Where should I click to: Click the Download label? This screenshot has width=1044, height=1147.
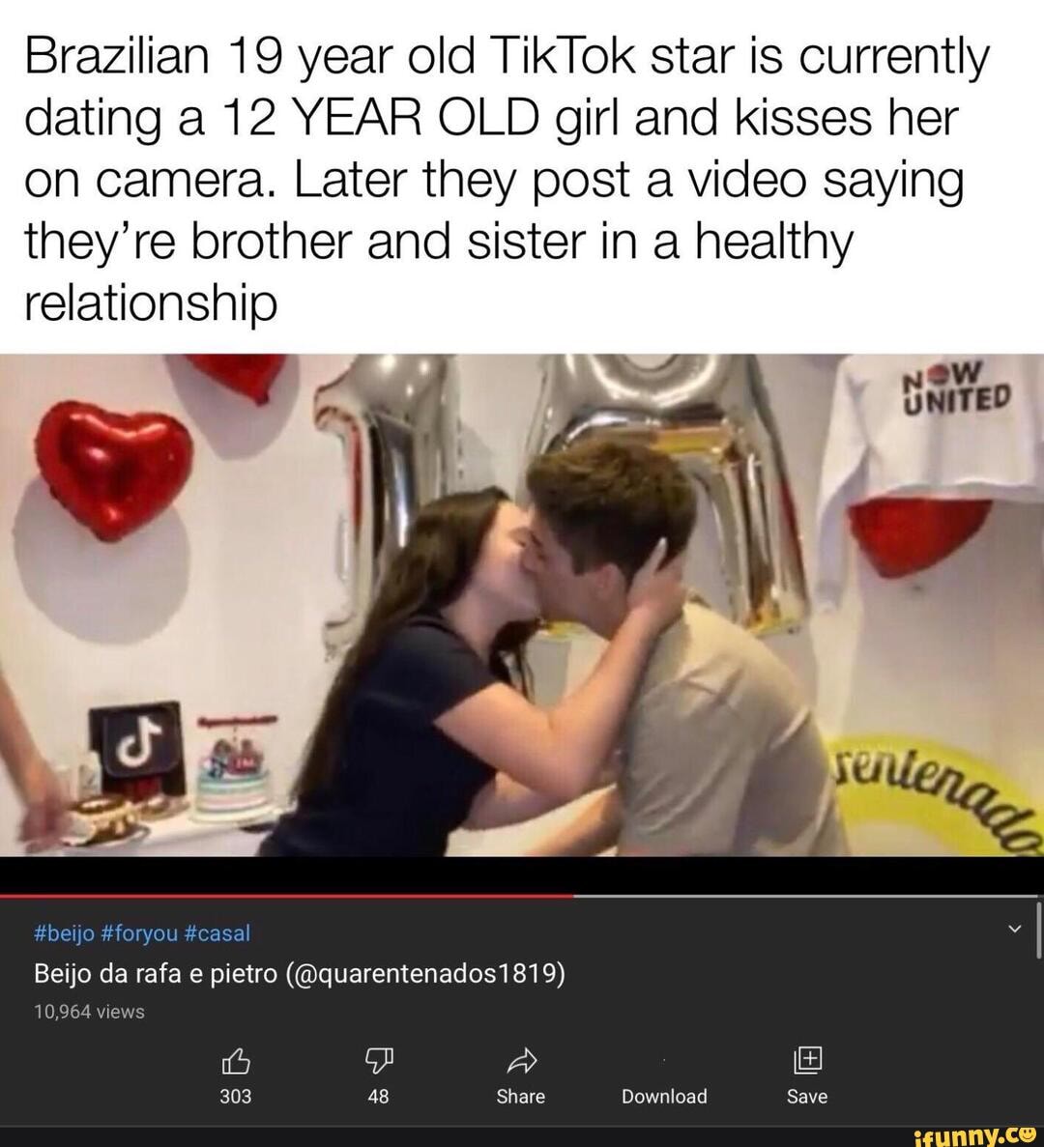664,1097
